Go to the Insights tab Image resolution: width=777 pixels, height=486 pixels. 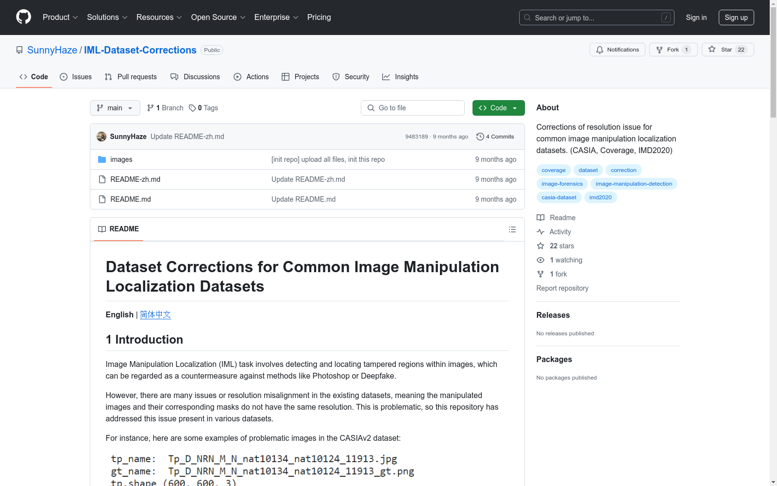(x=400, y=77)
